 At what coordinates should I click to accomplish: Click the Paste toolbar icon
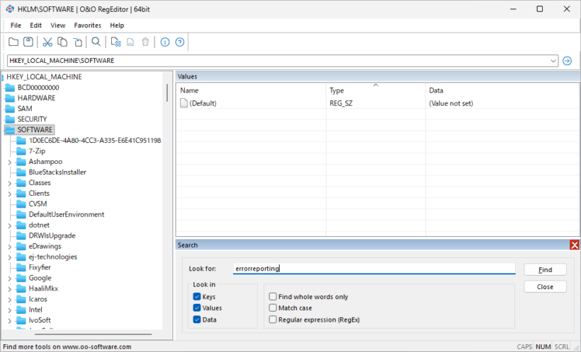click(x=77, y=42)
